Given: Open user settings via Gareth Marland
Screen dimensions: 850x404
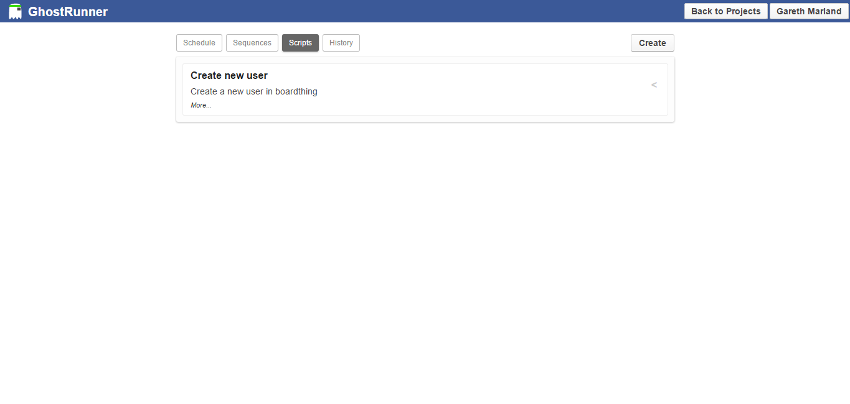Looking at the screenshot, I should point(808,11).
